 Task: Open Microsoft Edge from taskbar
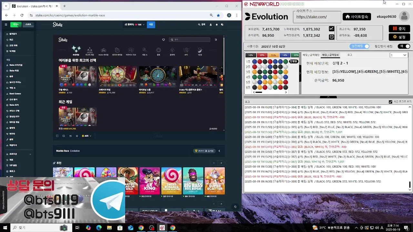[99, 228]
